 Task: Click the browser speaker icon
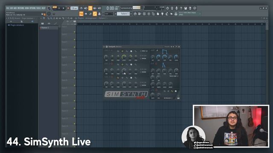(x=32, y=22)
